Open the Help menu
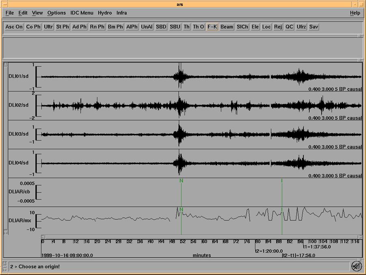The image size is (366, 275). pyautogui.click(x=355, y=13)
